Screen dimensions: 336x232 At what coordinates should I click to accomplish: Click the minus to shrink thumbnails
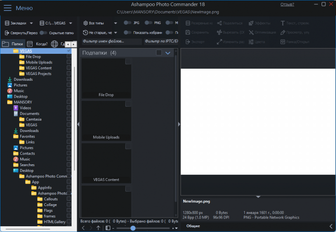pyautogui.click(x=113, y=228)
